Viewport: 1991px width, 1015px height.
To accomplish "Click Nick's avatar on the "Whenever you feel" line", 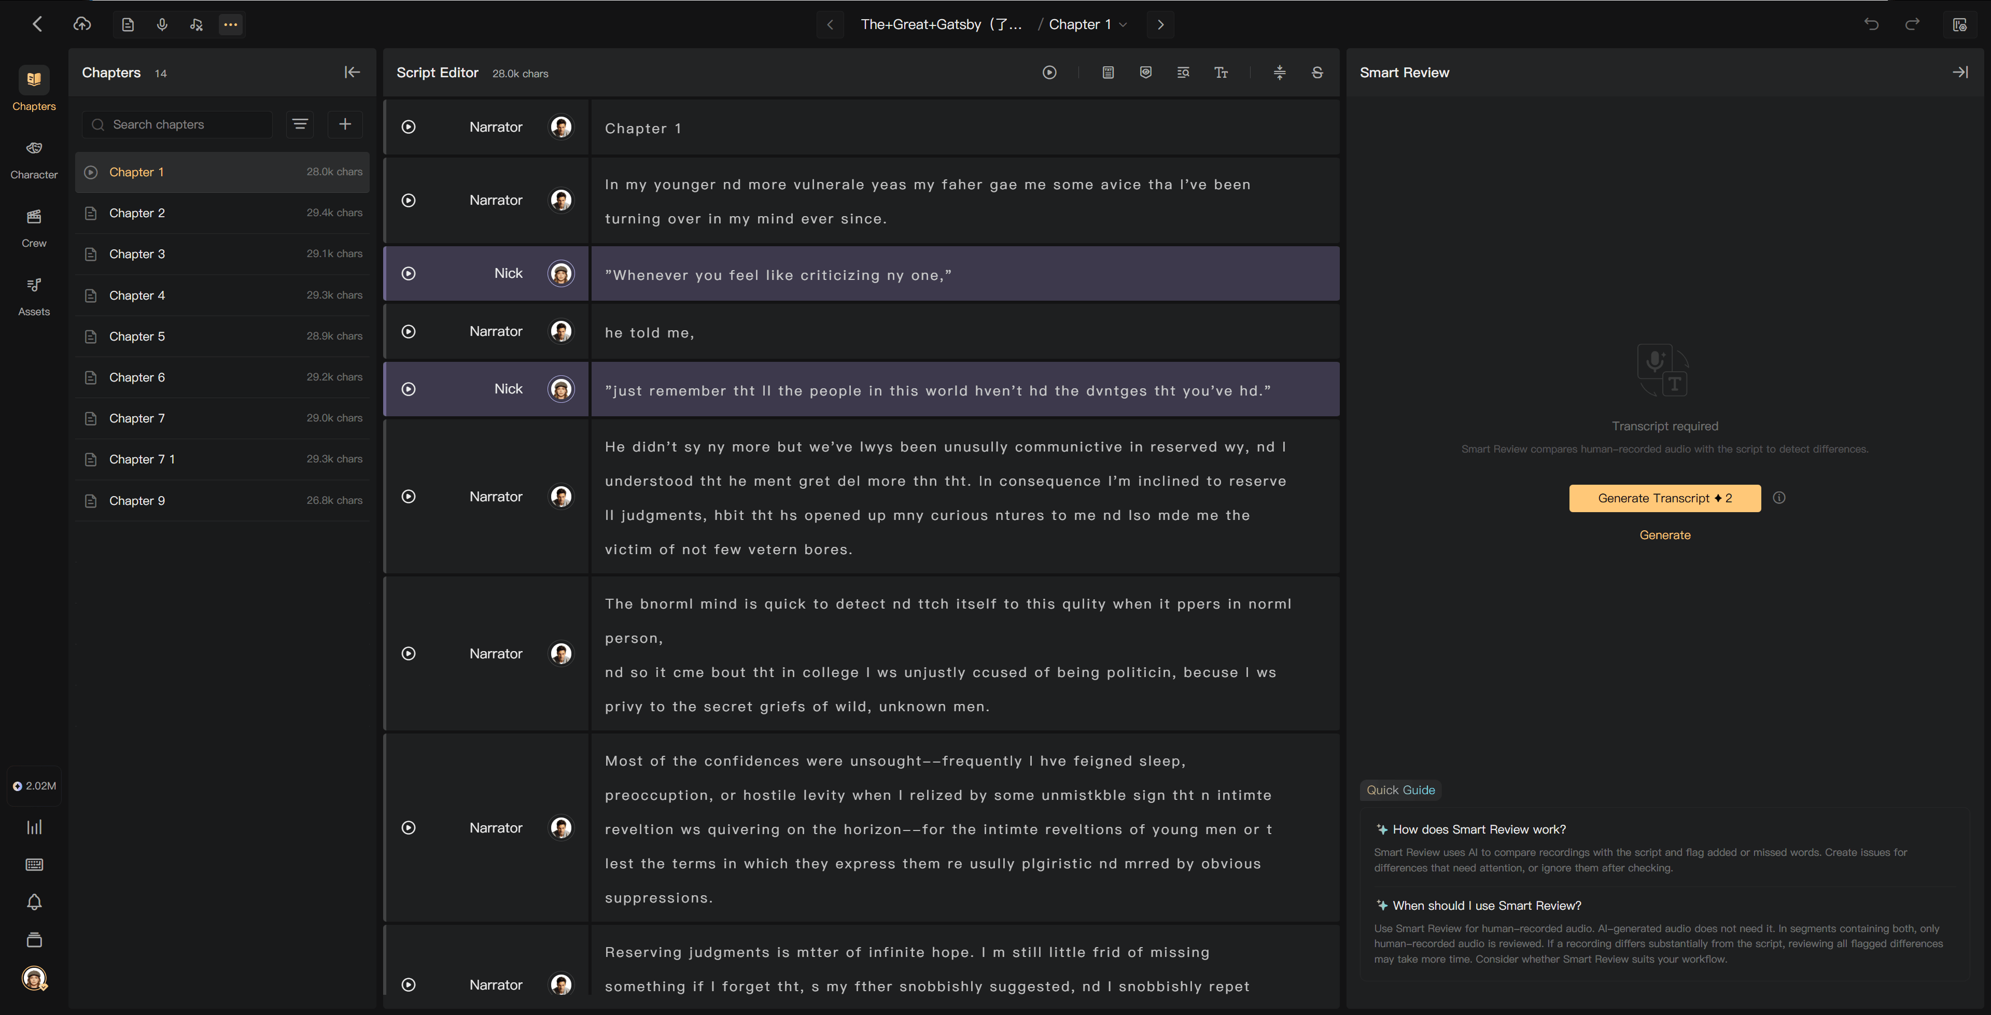I will click(x=561, y=274).
